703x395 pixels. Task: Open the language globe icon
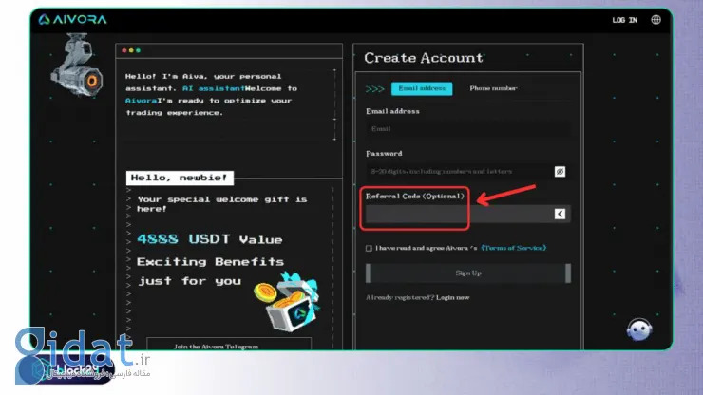655,19
